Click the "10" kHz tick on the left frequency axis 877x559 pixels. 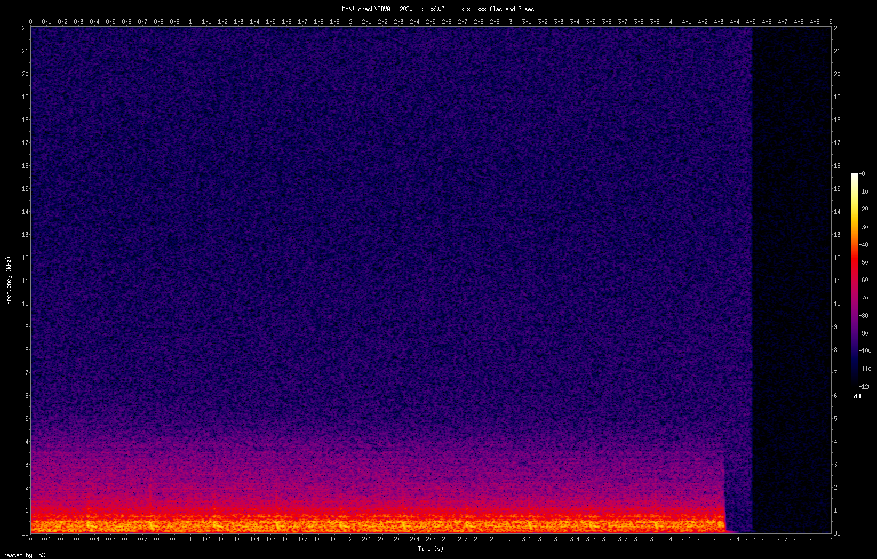click(25, 304)
